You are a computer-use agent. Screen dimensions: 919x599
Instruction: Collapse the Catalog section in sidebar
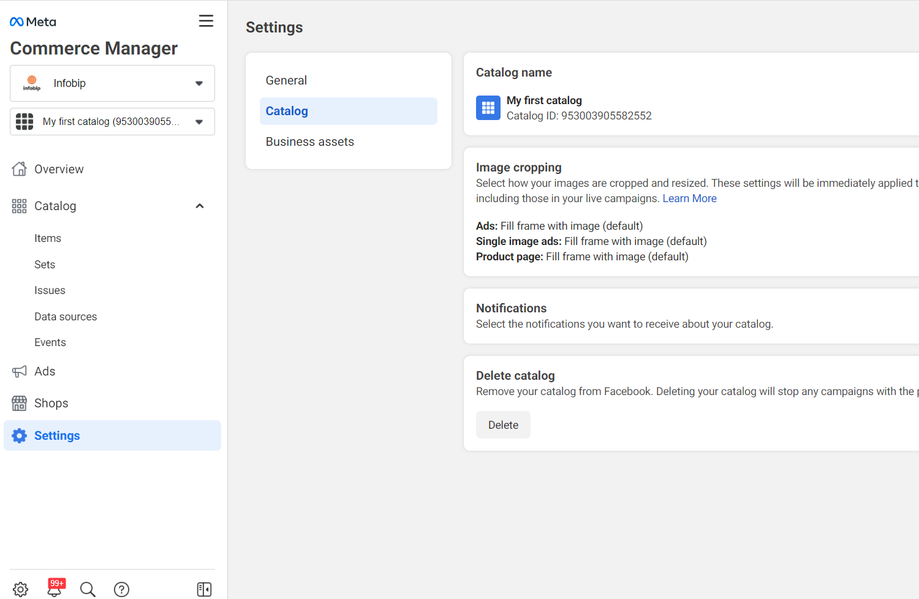pyautogui.click(x=200, y=206)
